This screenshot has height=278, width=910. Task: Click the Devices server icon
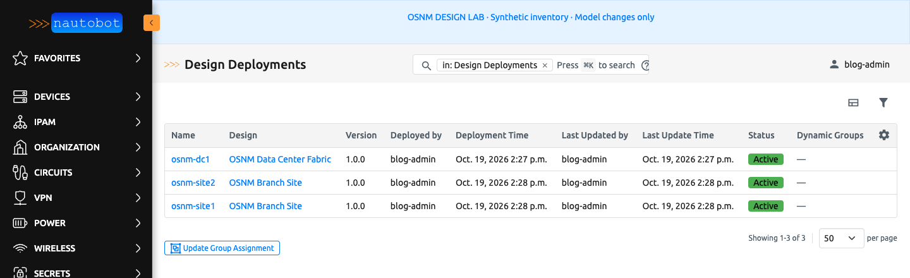(x=20, y=97)
